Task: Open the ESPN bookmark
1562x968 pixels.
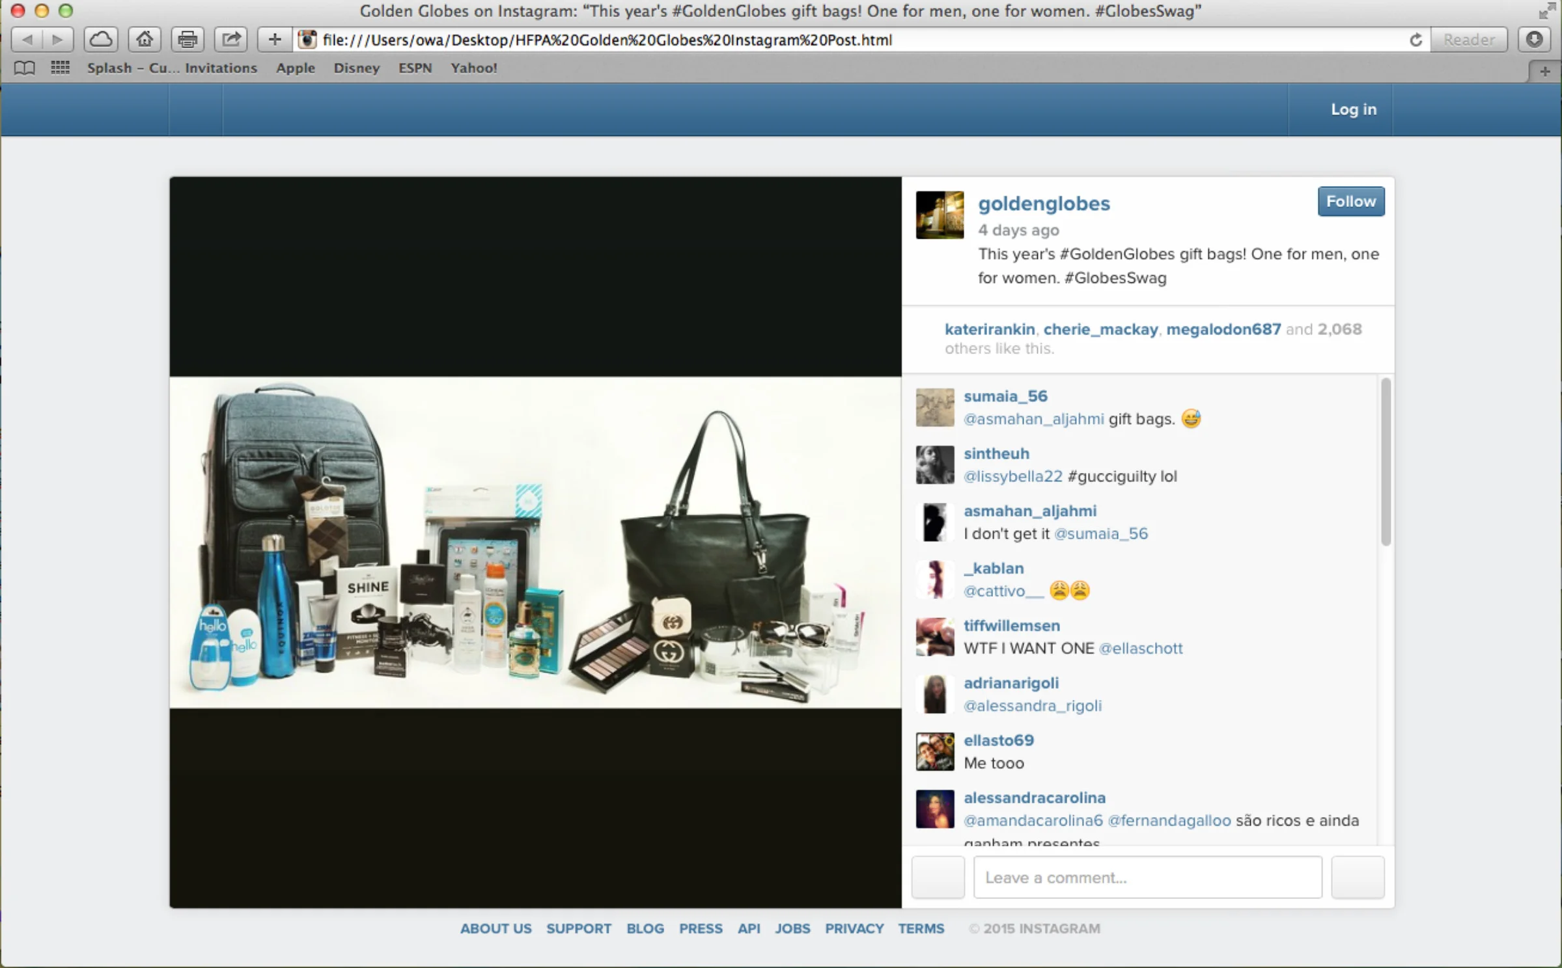Action: tap(415, 68)
